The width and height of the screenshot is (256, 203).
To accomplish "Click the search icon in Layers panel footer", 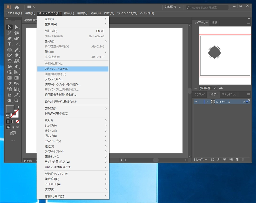I will (x=219, y=159).
